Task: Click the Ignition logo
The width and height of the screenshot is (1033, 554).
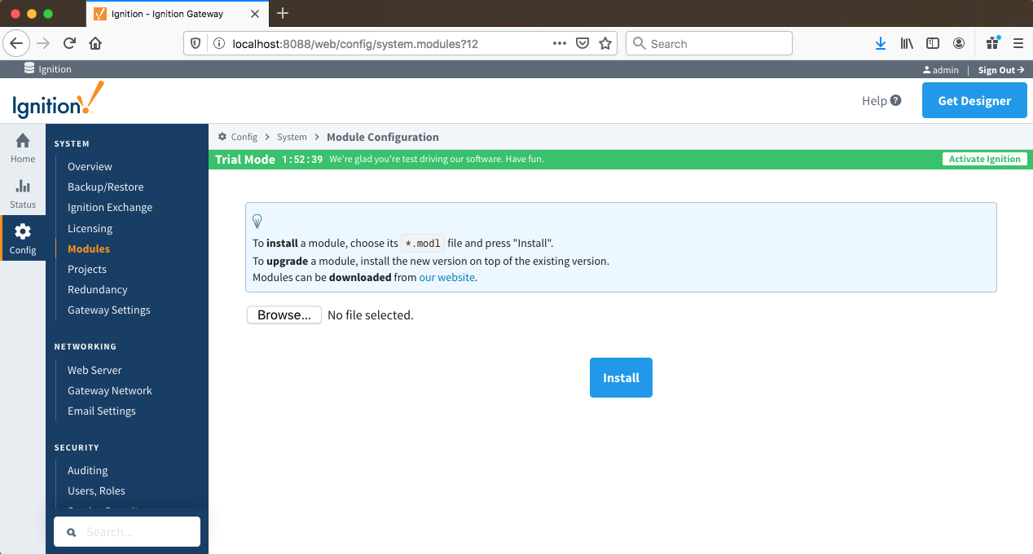Action: click(58, 100)
